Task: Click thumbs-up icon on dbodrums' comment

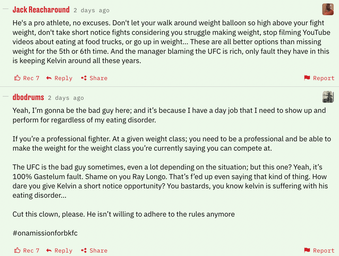Action: [17, 250]
